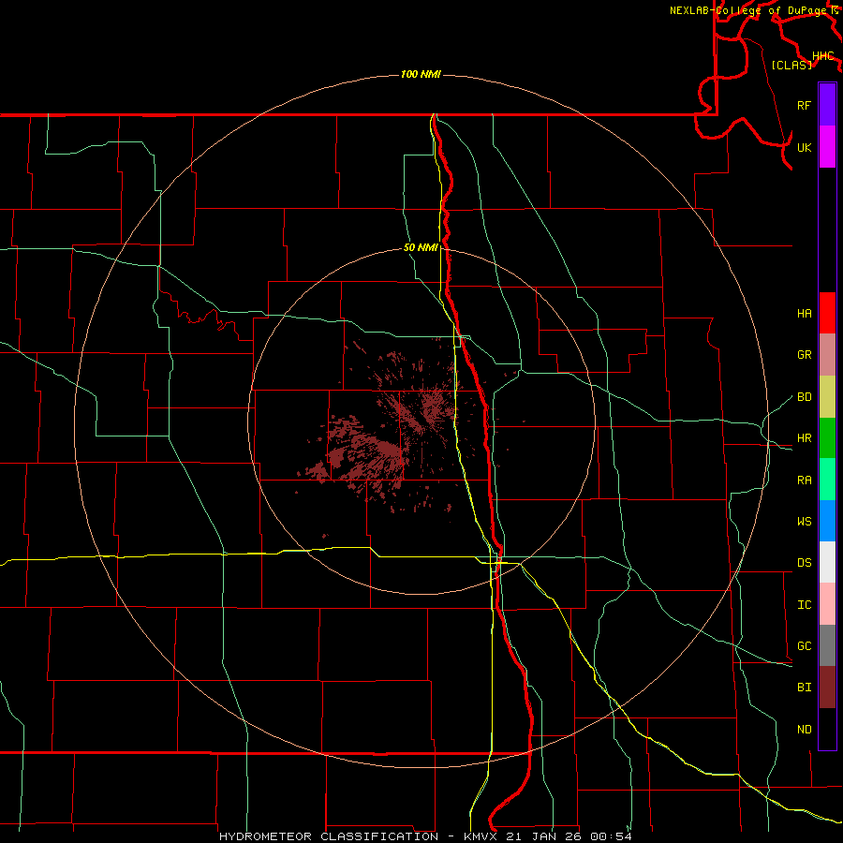
Task: Select the yellow BD legend swatch
Action: point(827,397)
